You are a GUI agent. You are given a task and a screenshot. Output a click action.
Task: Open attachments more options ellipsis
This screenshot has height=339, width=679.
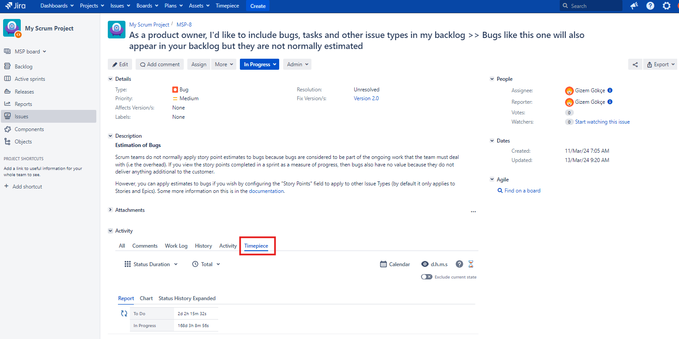coord(473,211)
